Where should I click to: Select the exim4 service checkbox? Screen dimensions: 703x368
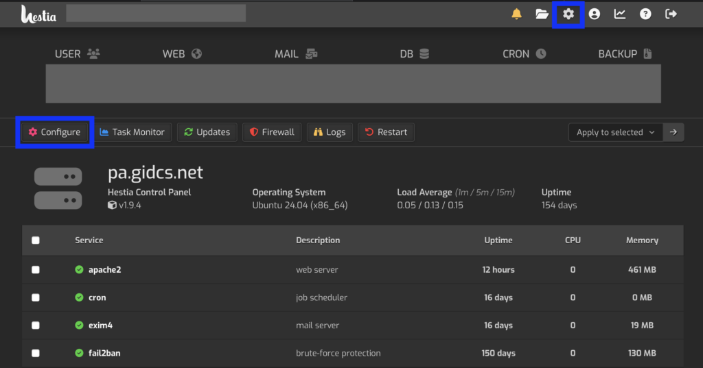coord(36,326)
